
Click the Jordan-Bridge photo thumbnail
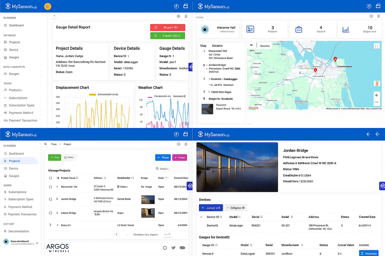[237, 167]
